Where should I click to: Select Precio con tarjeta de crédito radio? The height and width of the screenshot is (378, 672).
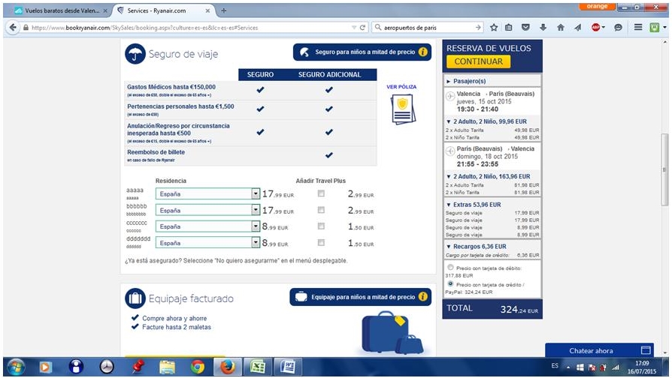click(450, 283)
